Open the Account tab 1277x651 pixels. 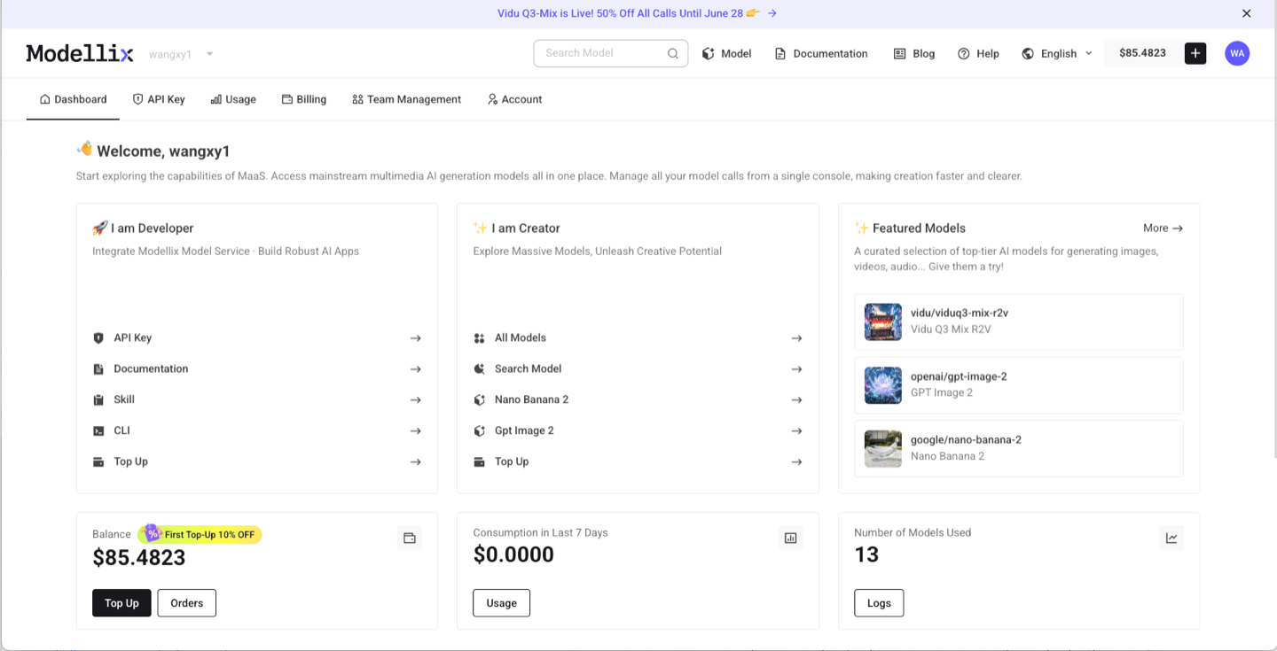point(514,99)
